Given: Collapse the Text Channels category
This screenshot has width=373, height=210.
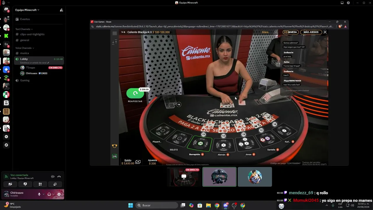Looking at the screenshot, I should point(24,29).
